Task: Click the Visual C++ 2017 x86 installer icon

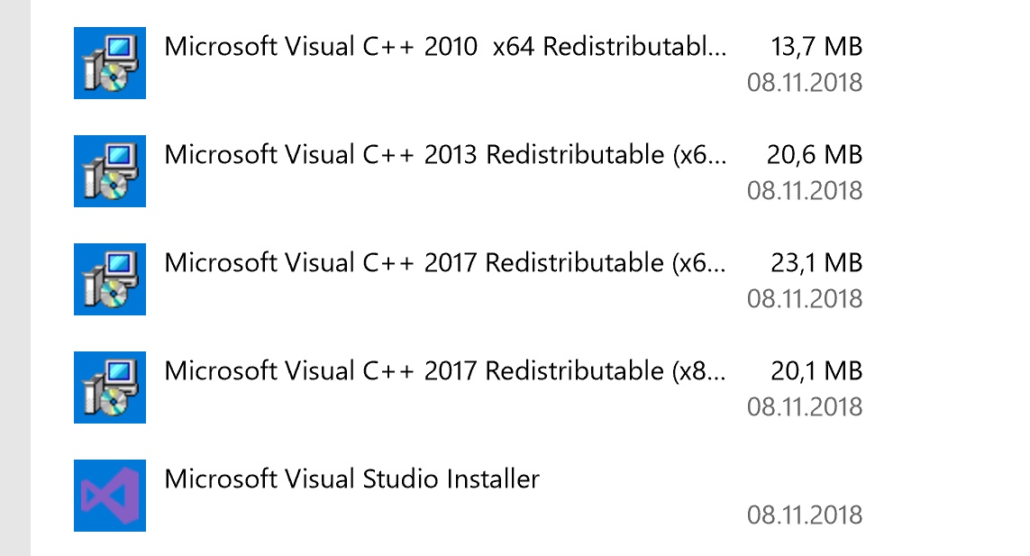Action: point(110,387)
